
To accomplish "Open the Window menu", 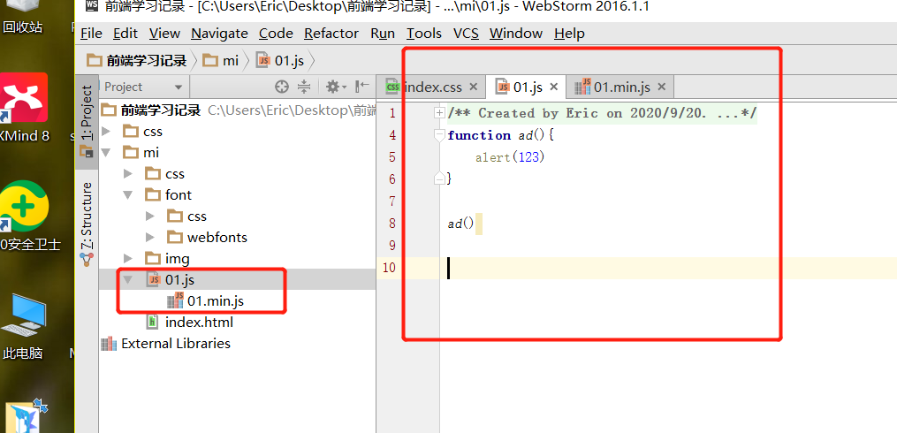I will tap(515, 34).
